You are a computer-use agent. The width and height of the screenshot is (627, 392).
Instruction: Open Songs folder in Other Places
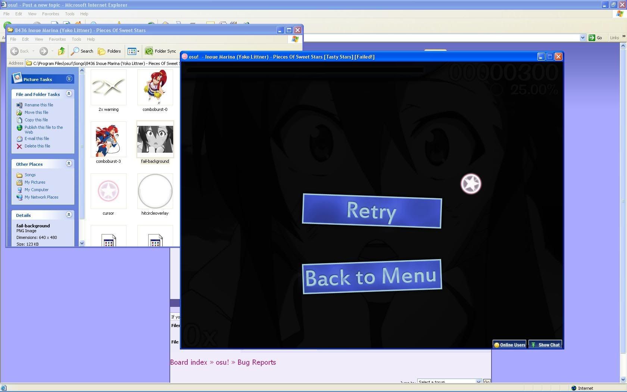pos(30,175)
